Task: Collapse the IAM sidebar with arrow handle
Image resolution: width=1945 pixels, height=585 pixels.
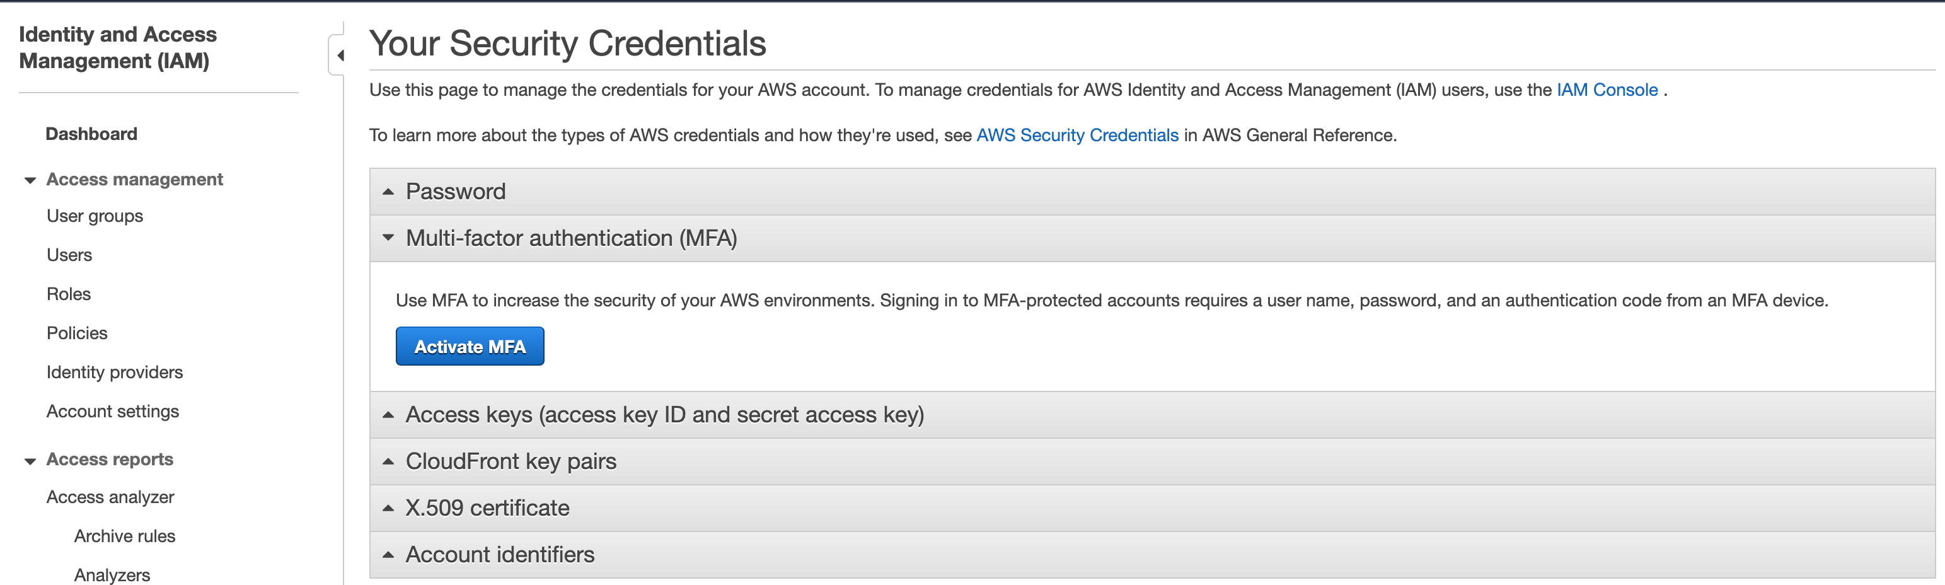Action: coord(337,55)
